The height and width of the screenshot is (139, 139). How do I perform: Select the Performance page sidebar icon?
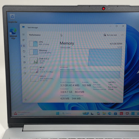pyautogui.click(x=24, y=46)
